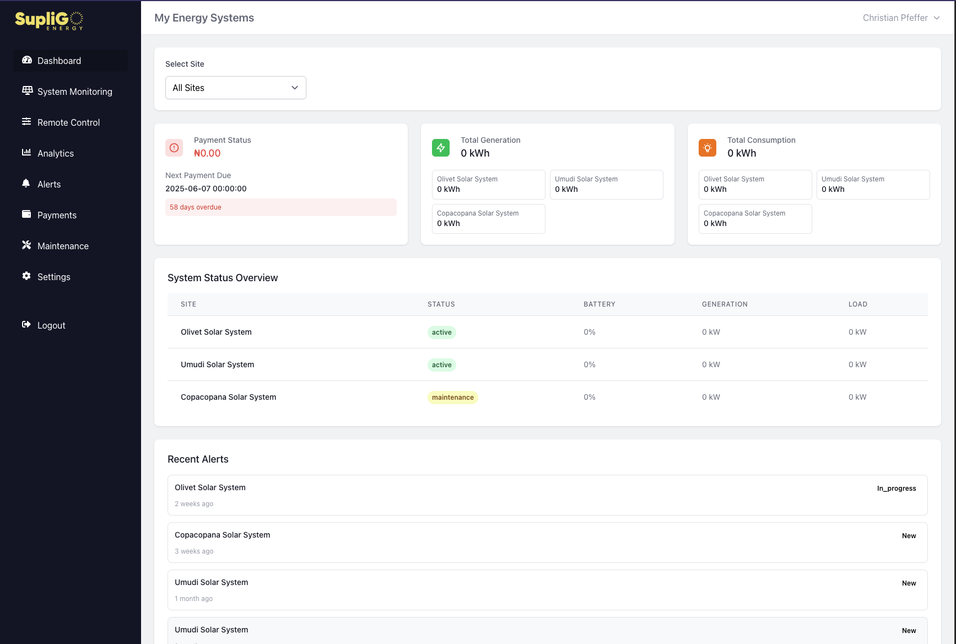Click New label on Copacopana alert
Image resolution: width=956 pixels, height=644 pixels.
click(909, 536)
